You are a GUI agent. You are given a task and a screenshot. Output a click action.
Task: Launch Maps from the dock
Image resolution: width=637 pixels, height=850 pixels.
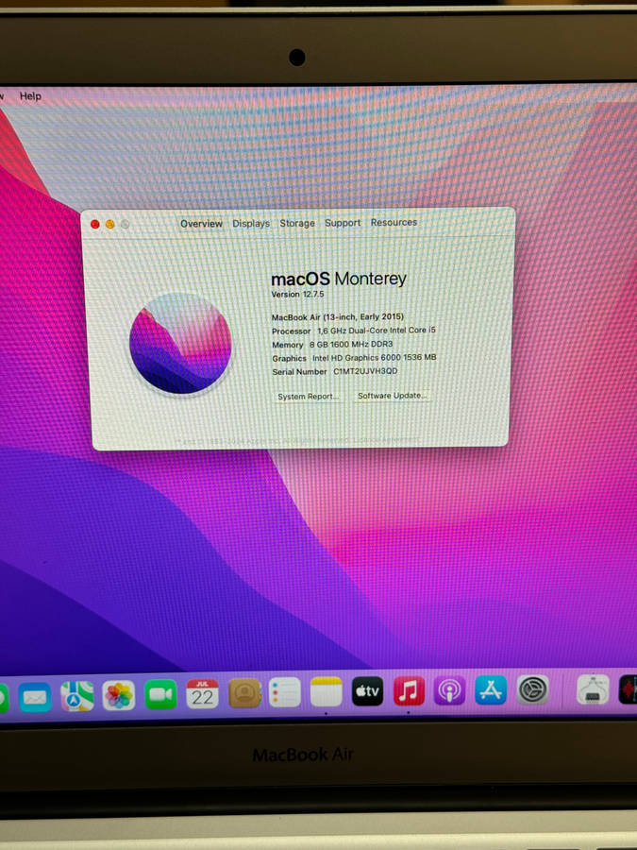click(x=77, y=696)
